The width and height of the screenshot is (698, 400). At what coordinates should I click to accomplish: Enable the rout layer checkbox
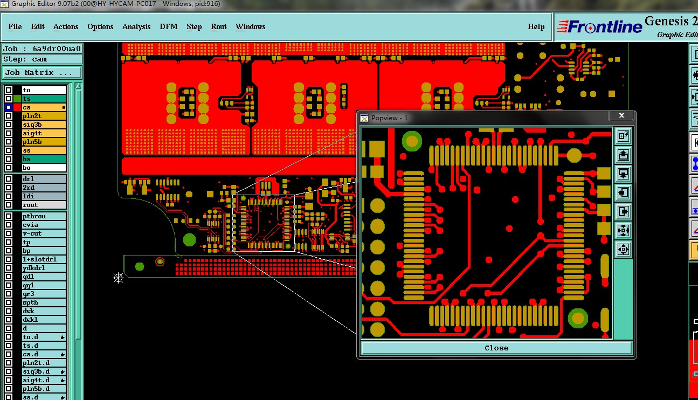click(9, 205)
